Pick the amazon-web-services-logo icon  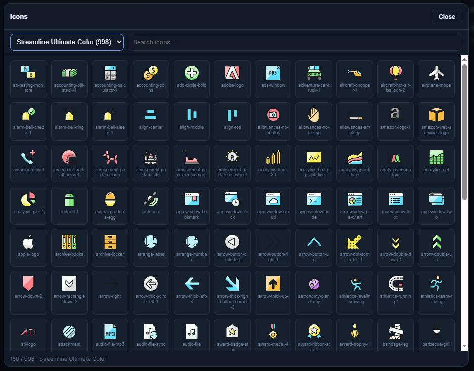pyautogui.click(x=436, y=121)
